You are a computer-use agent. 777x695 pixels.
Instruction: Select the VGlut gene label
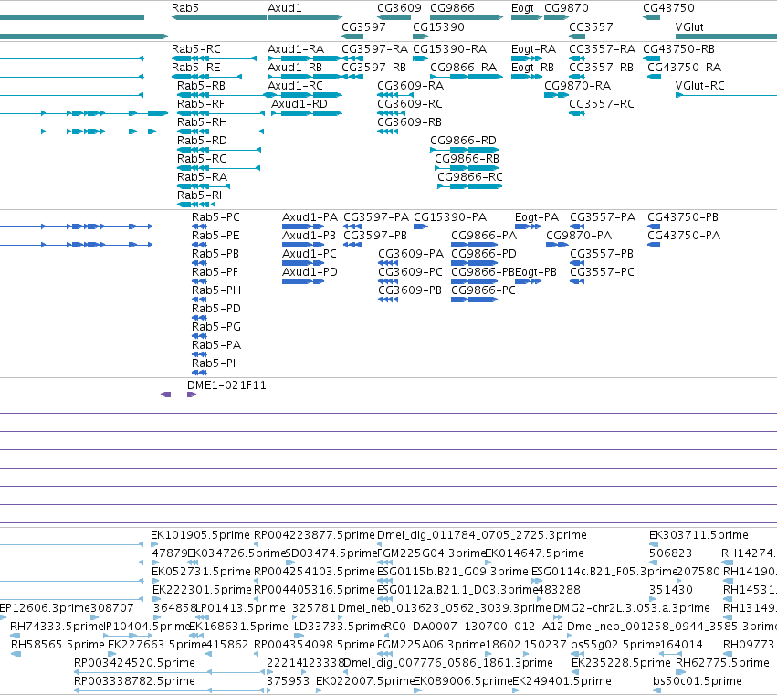click(x=689, y=26)
